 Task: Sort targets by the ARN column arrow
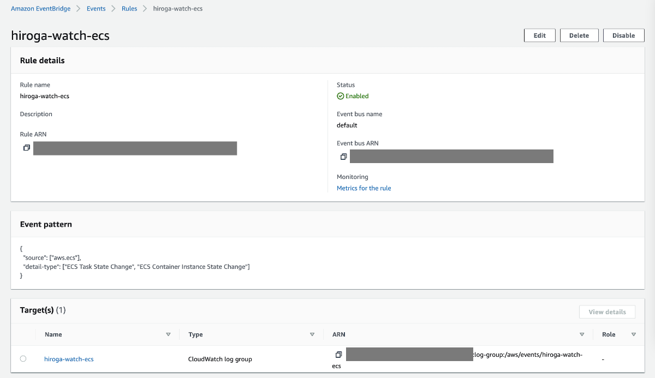pos(582,334)
